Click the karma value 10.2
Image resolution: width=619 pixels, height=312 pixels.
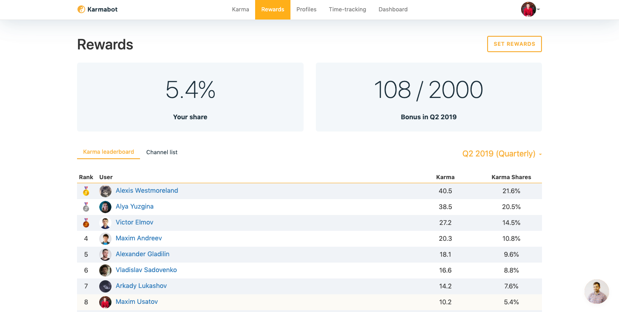click(445, 302)
